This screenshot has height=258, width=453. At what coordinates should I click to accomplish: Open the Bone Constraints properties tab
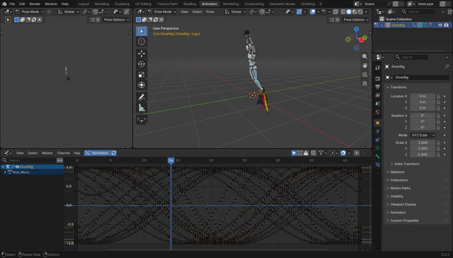click(x=377, y=165)
